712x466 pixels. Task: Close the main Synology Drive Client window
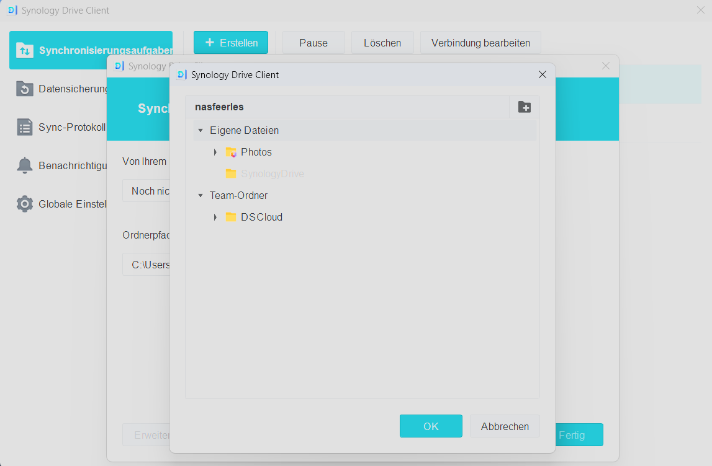pos(701,10)
